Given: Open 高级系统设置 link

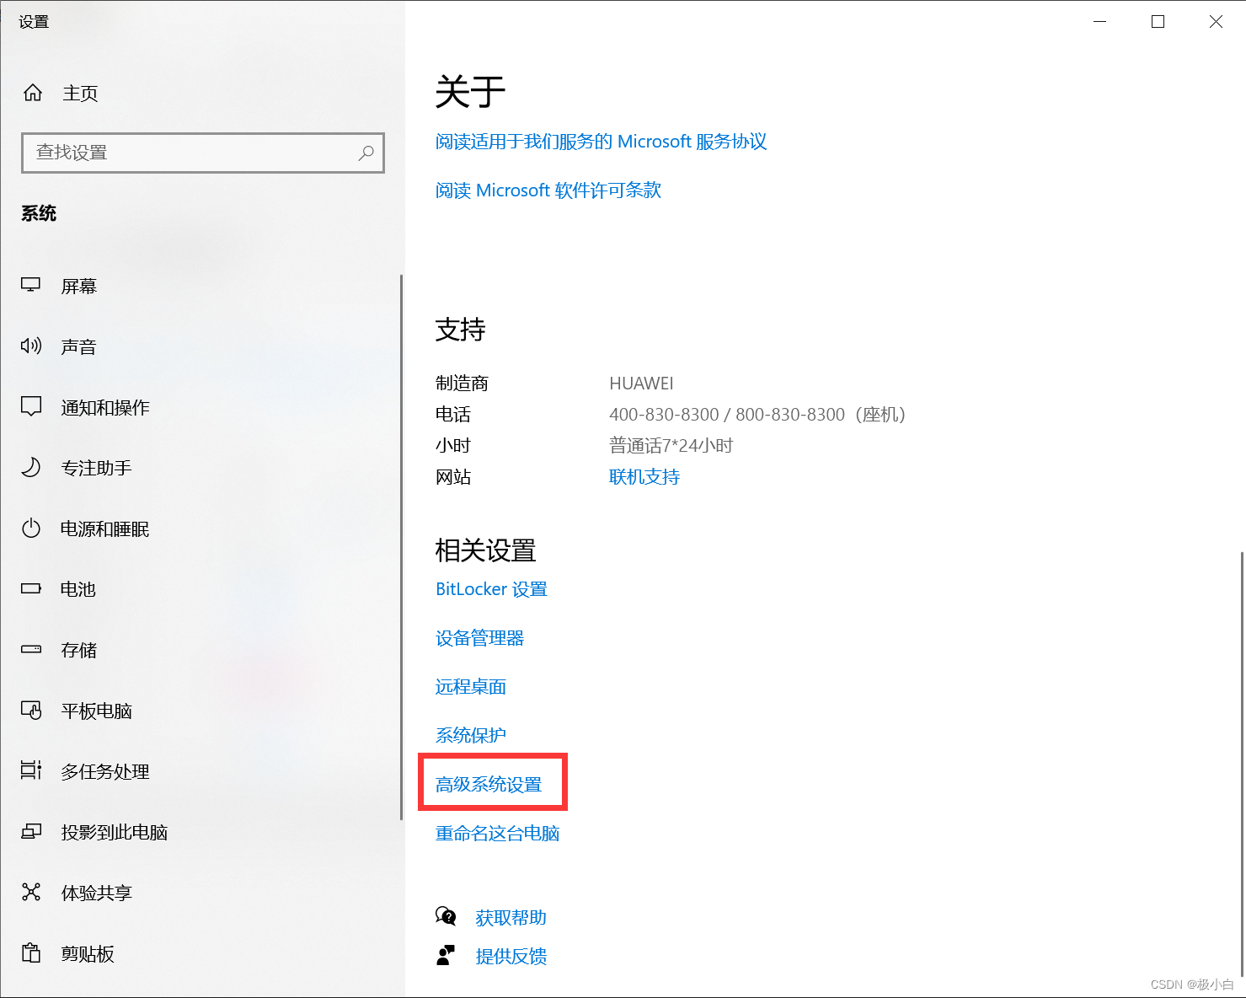Looking at the screenshot, I should tap(489, 785).
